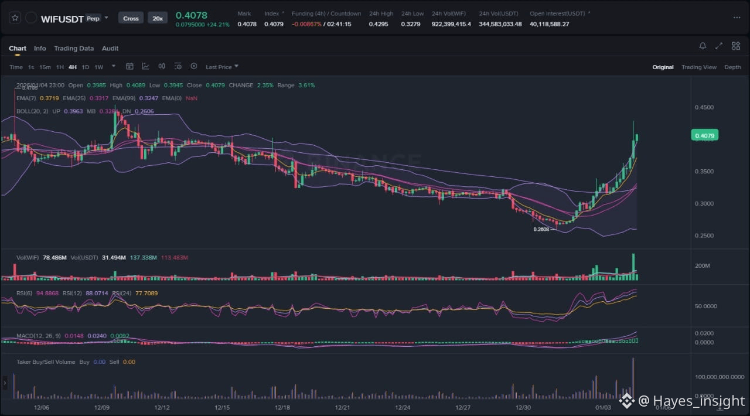Click the Taker Buy/Sell Volume label
750x416 pixels.
46,362
